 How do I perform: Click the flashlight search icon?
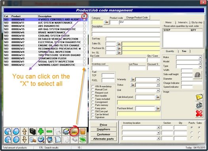click(32, 140)
